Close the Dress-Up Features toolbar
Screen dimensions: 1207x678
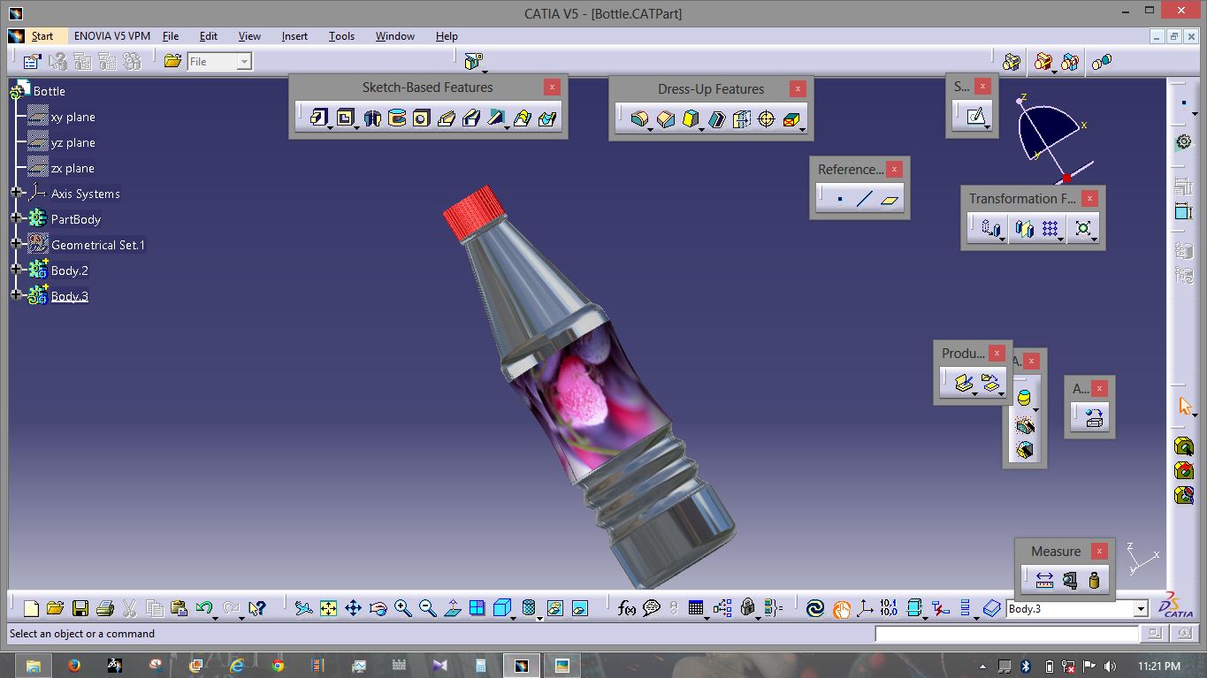pos(798,88)
